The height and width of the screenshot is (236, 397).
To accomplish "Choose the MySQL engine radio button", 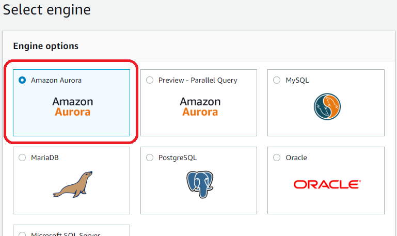I will pyautogui.click(x=277, y=80).
